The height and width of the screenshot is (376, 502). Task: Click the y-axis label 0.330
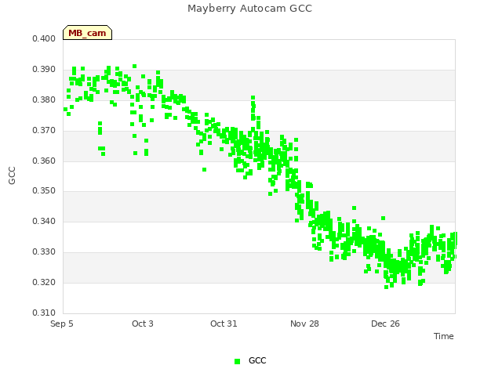(x=44, y=252)
